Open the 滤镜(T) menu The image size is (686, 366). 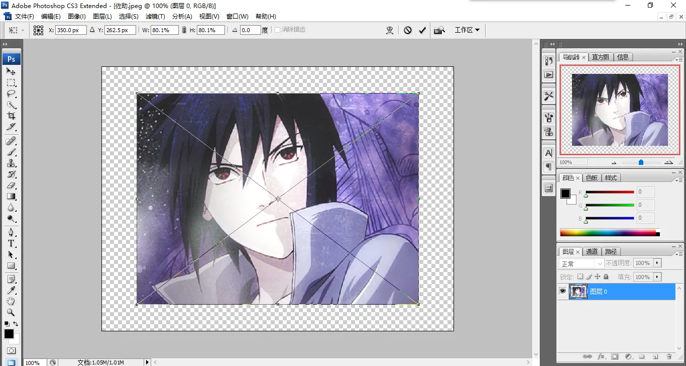[155, 17]
